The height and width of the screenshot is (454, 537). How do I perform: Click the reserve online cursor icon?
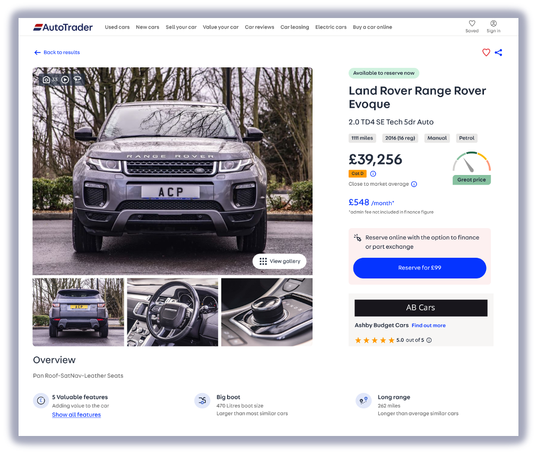coord(358,238)
